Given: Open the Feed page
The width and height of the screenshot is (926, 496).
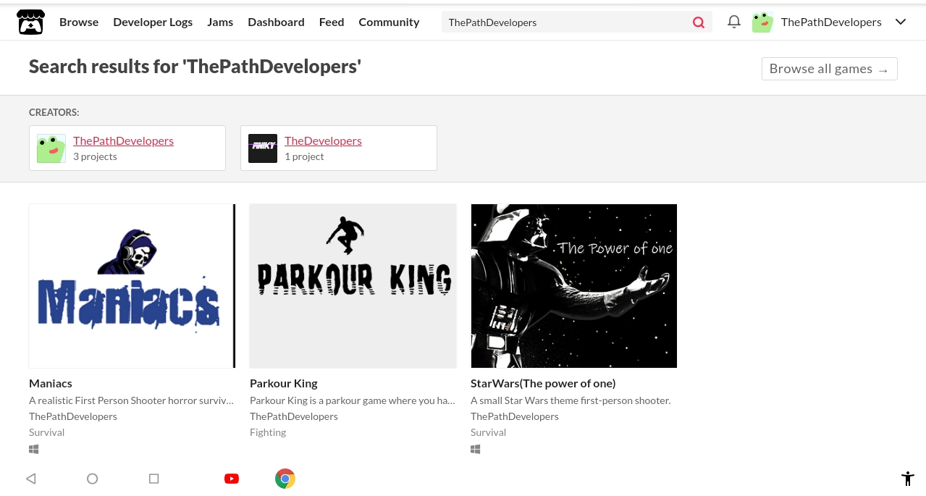Looking at the screenshot, I should [332, 22].
